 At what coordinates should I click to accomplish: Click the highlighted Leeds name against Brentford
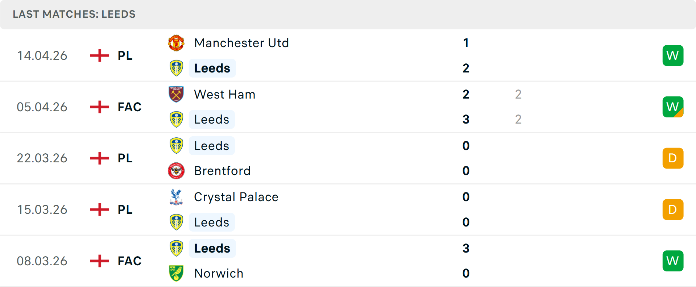212,146
